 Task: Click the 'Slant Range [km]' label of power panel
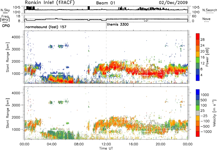[x=8, y=57]
